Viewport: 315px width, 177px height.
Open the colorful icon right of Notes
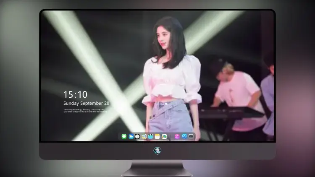[x=164, y=136]
